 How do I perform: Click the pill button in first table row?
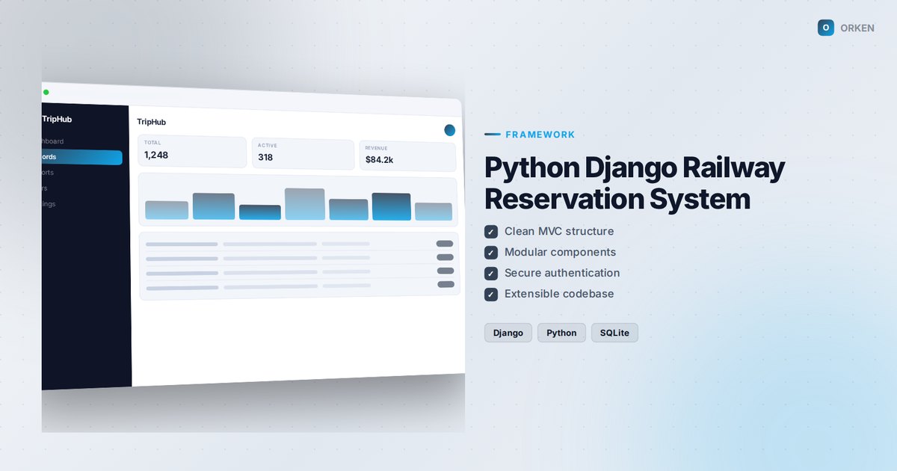(445, 244)
